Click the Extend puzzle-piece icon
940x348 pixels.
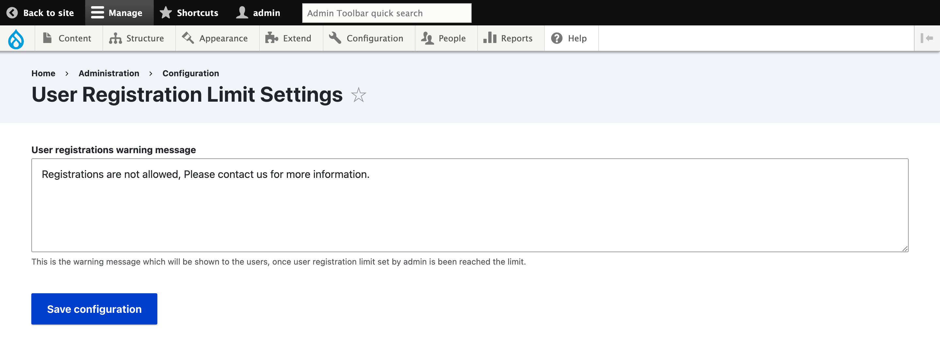(x=272, y=38)
